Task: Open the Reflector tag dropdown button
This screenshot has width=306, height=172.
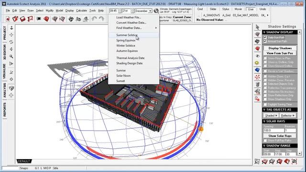Action: pos(287,116)
